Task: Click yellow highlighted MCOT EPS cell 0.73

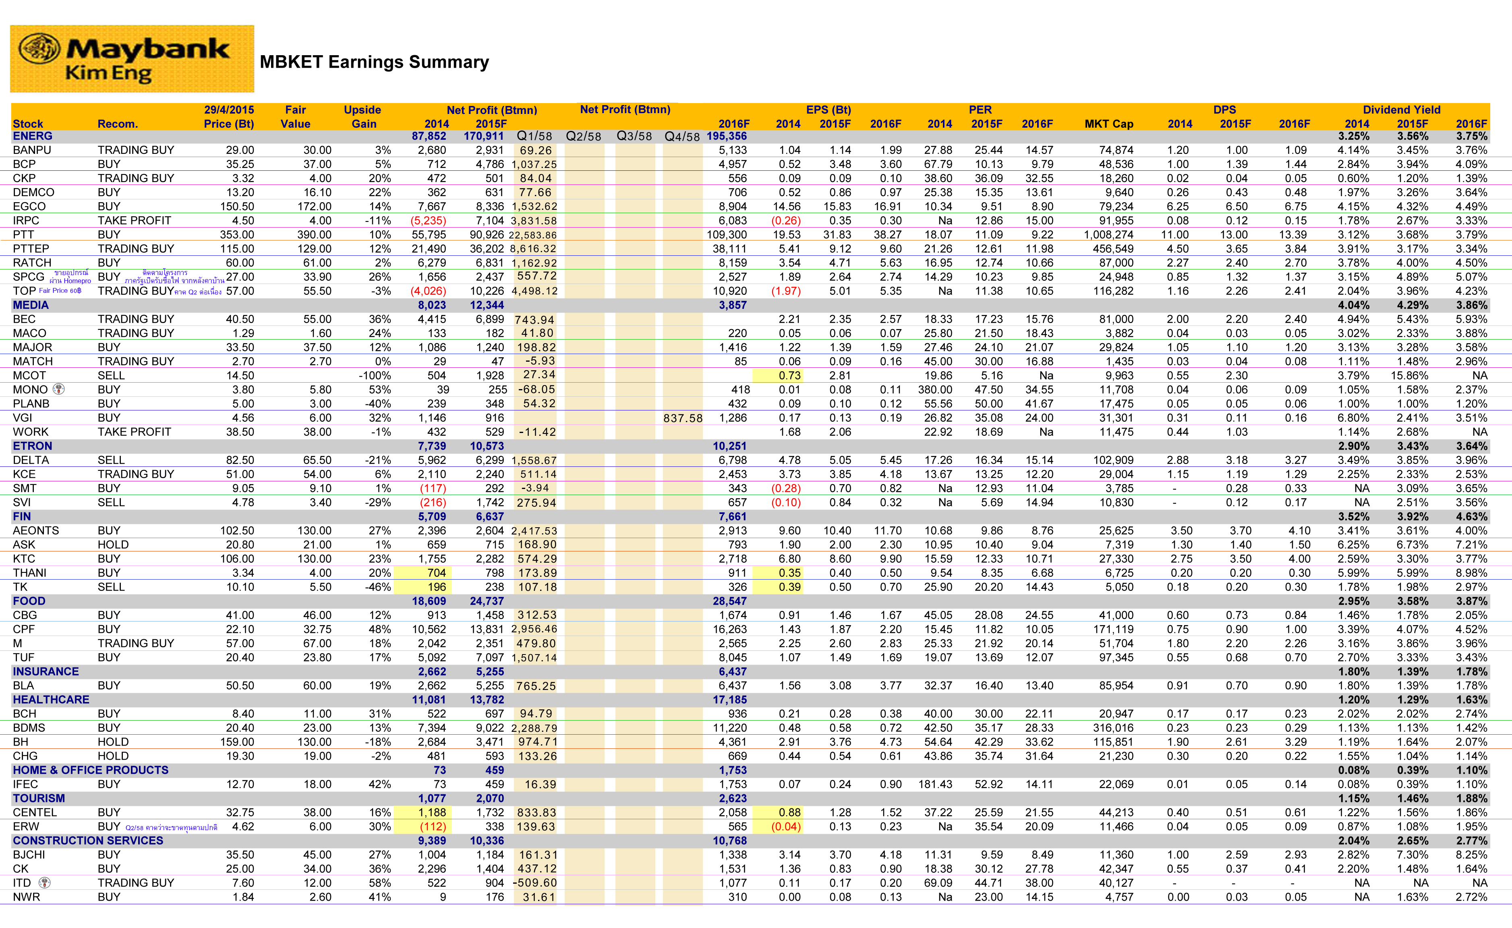Action: pyautogui.click(x=790, y=376)
